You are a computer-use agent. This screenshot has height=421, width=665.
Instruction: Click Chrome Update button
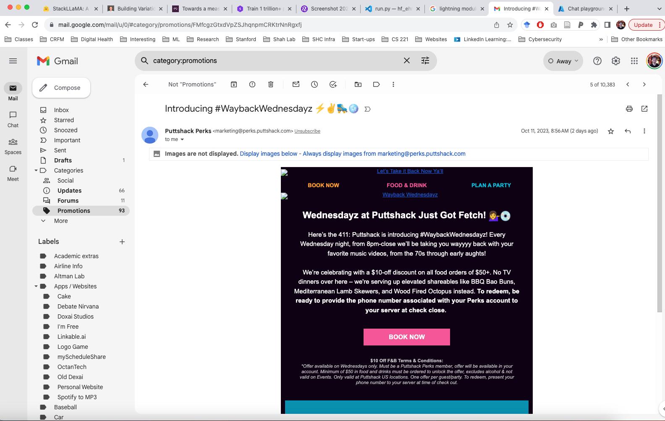click(645, 25)
